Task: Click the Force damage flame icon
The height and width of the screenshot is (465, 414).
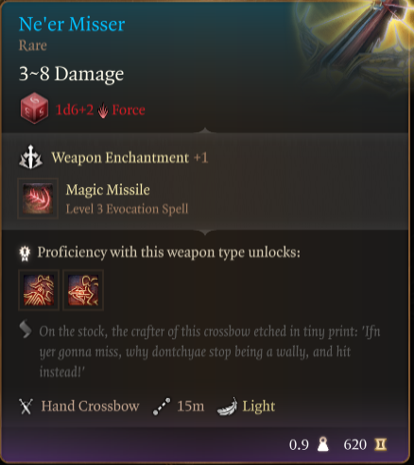Action: pyautogui.click(x=103, y=111)
